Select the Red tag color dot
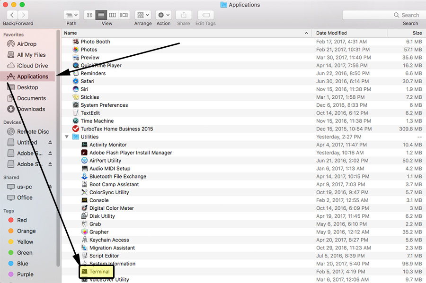Viewport: 426px width, 283px height. click(x=10, y=220)
